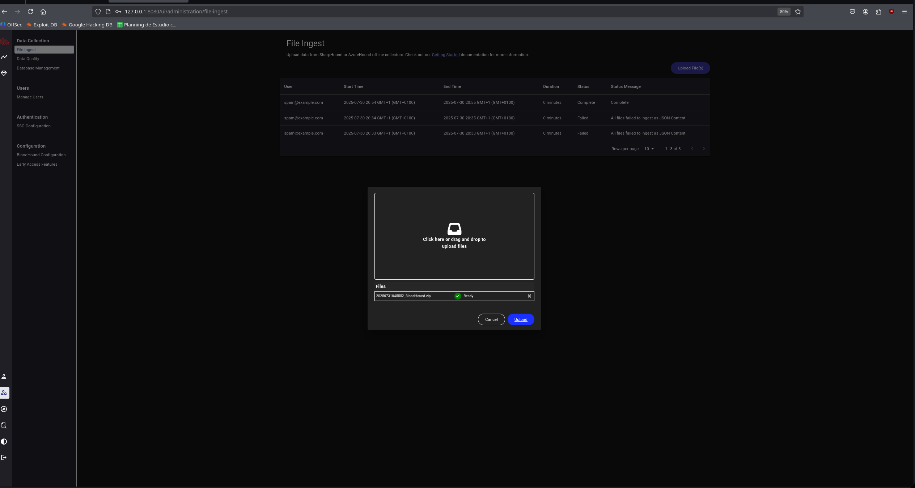Click the logout icon in sidebar
915x488 pixels.
(x=4, y=458)
